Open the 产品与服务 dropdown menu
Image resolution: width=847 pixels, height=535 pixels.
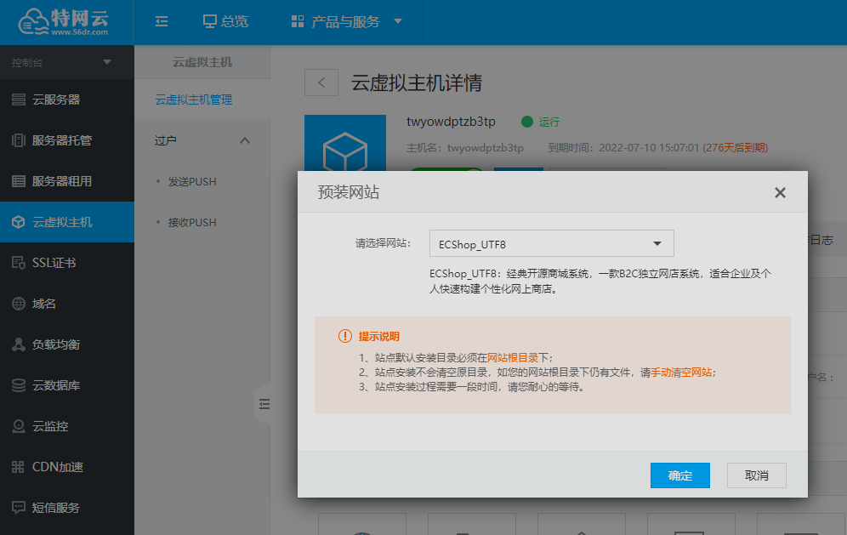346,21
